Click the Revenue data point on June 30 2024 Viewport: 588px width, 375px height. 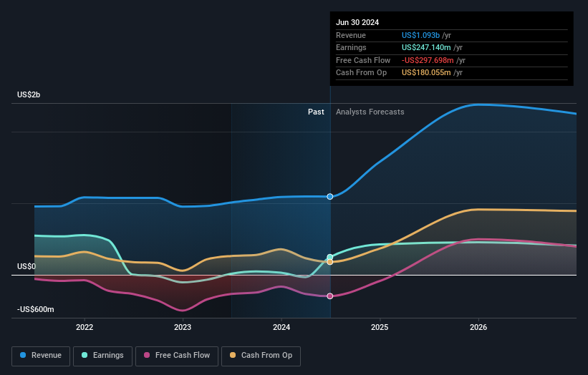pos(330,197)
